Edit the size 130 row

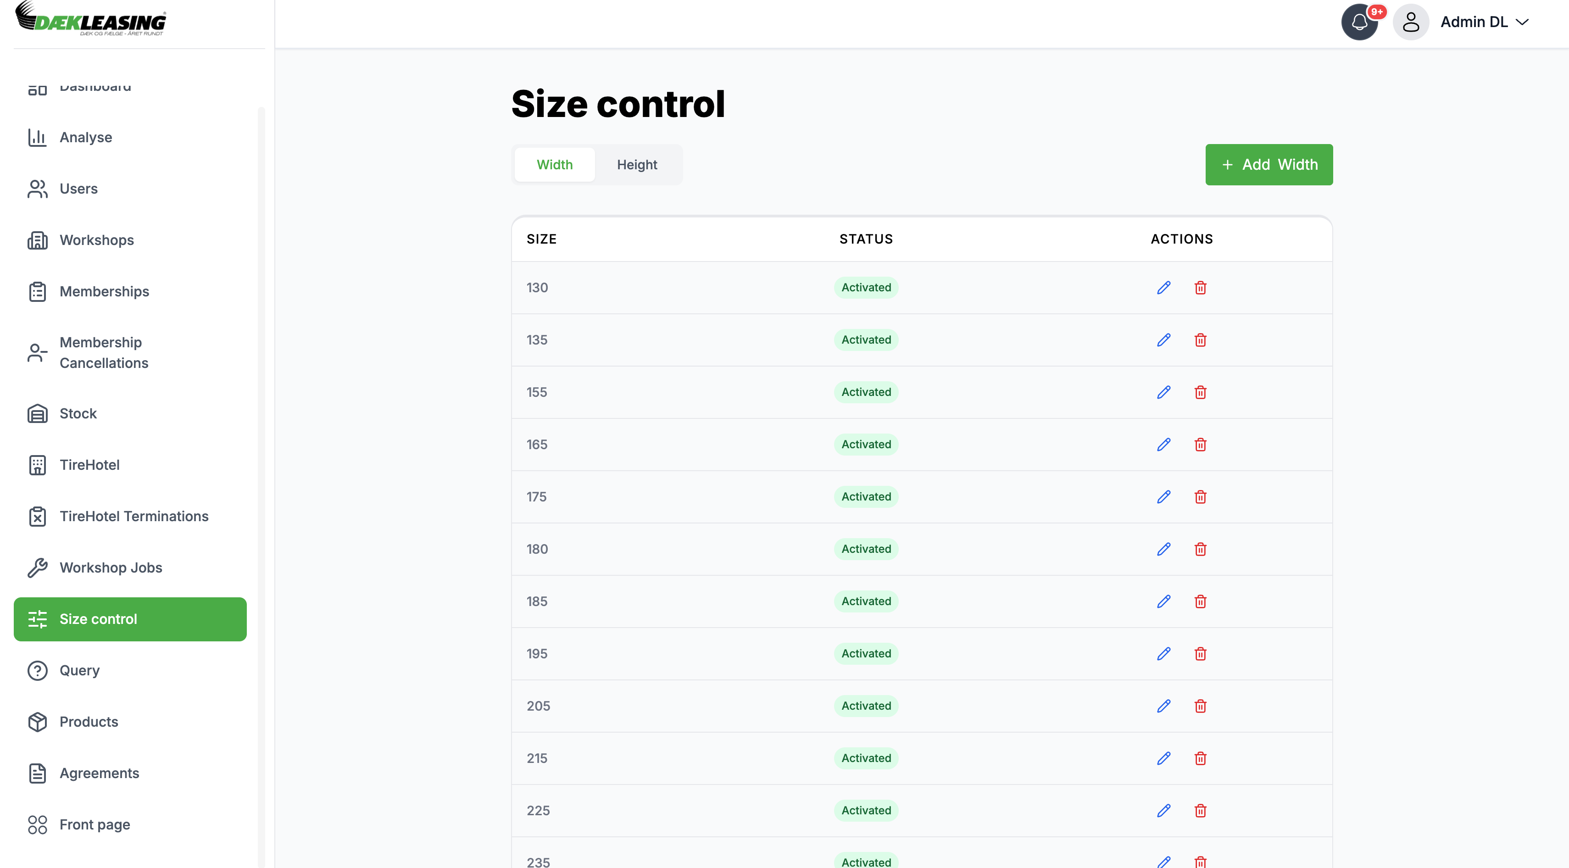1163,288
